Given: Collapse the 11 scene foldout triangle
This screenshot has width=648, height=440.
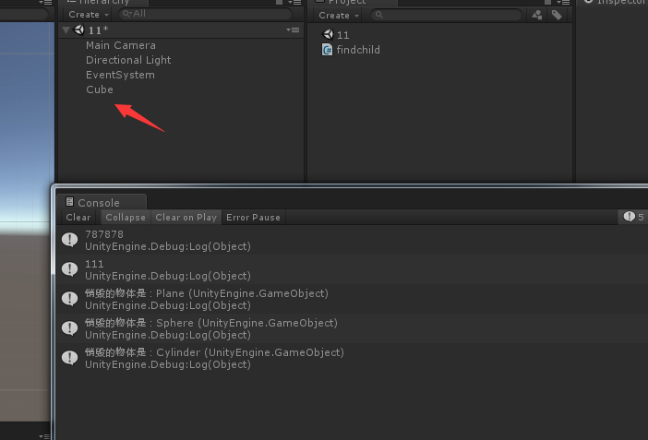Looking at the screenshot, I should pos(66,30).
